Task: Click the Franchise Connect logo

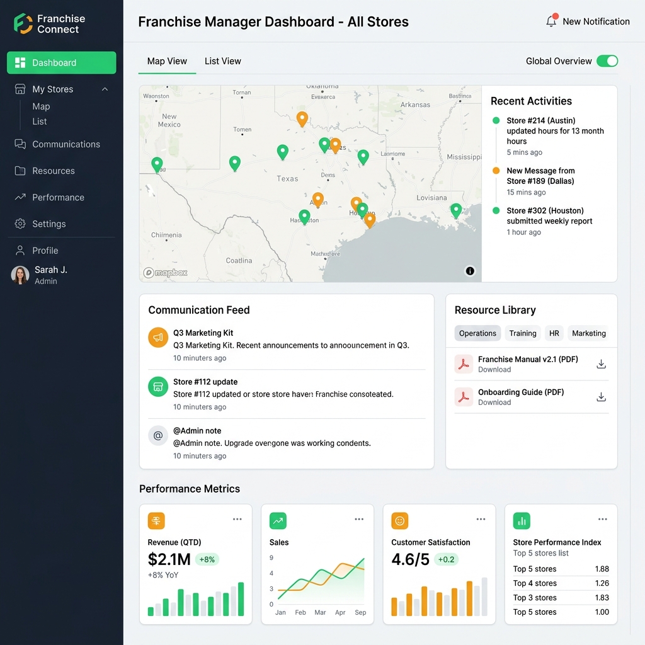Action: coord(49,23)
